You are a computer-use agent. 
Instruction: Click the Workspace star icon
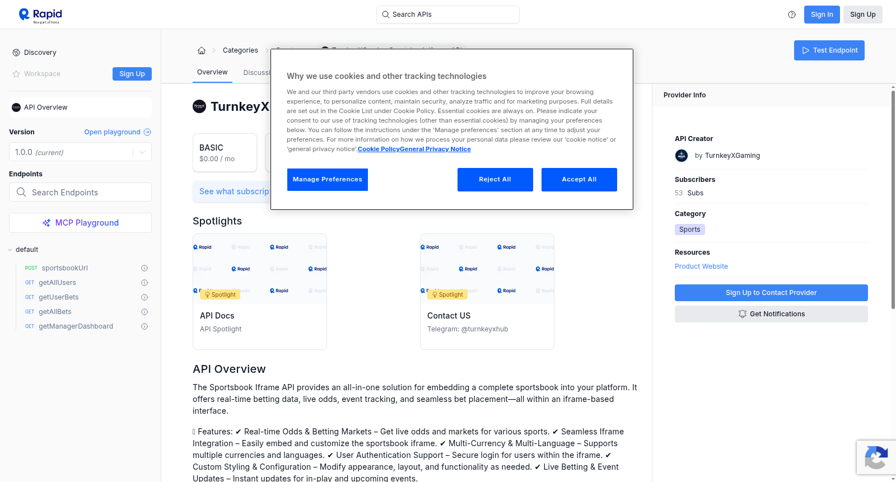[x=16, y=74]
